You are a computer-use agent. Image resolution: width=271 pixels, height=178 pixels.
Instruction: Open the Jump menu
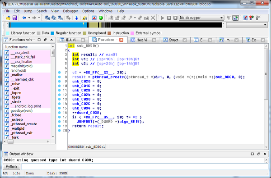click(28, 11)
